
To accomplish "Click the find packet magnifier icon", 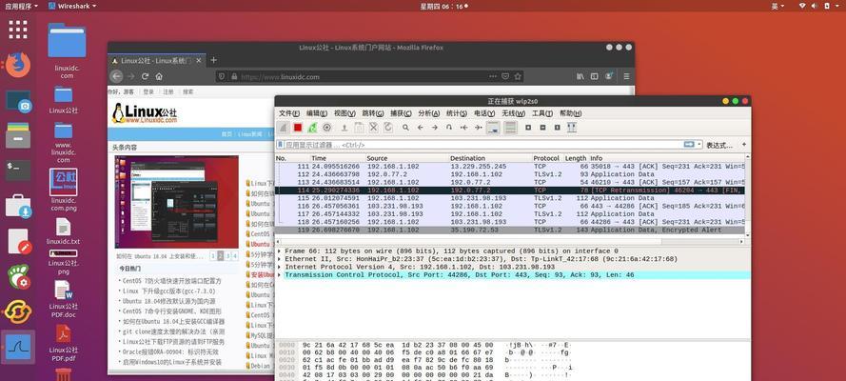I will pos(405,128).
